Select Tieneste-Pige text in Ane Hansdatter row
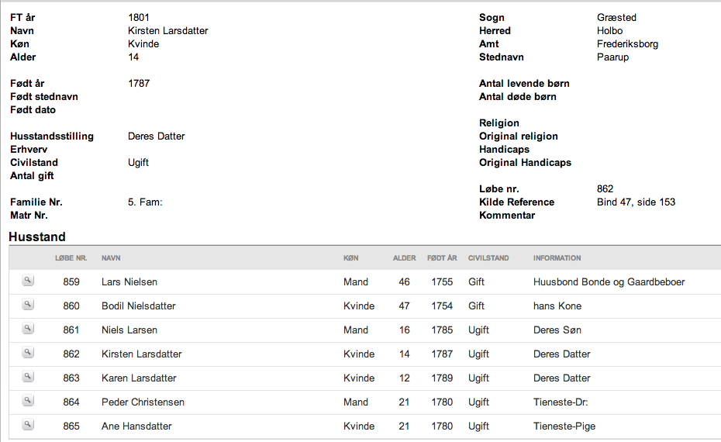 (564, 426)
